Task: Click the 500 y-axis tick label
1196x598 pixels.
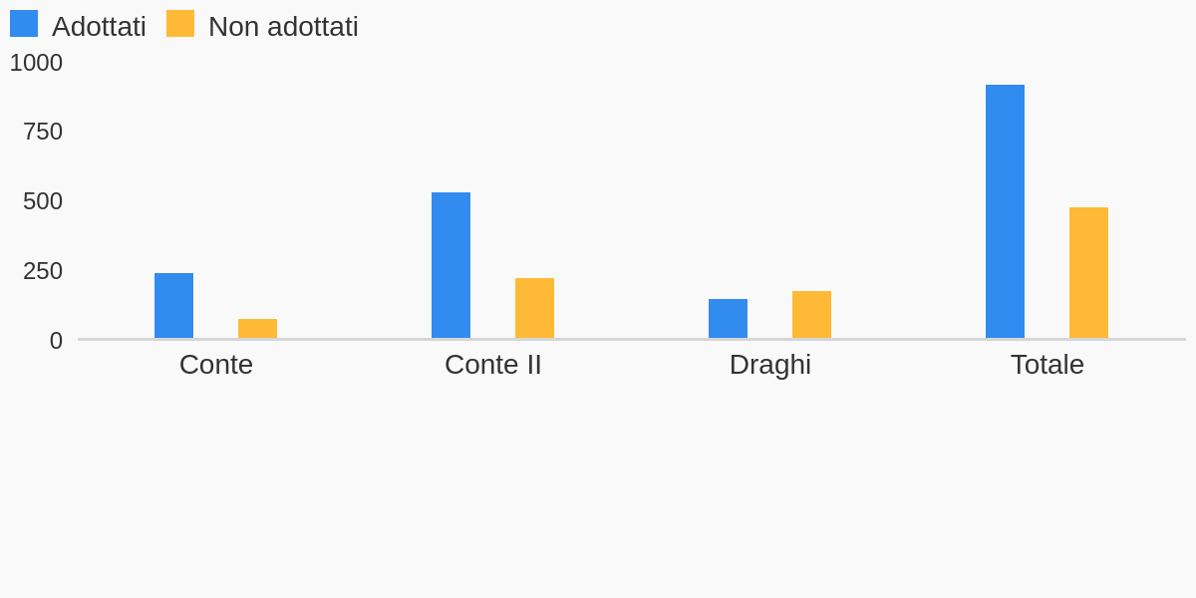Action: [43, 201]
